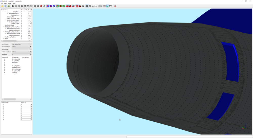Click the Frame ID field for animation 1

(26, 105)
